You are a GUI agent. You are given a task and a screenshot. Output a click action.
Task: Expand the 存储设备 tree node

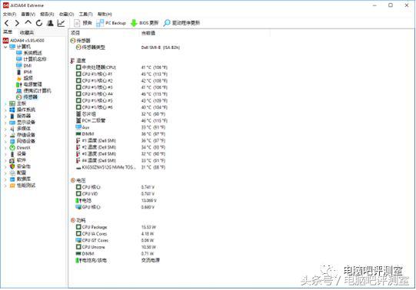[x=5, y=135]
